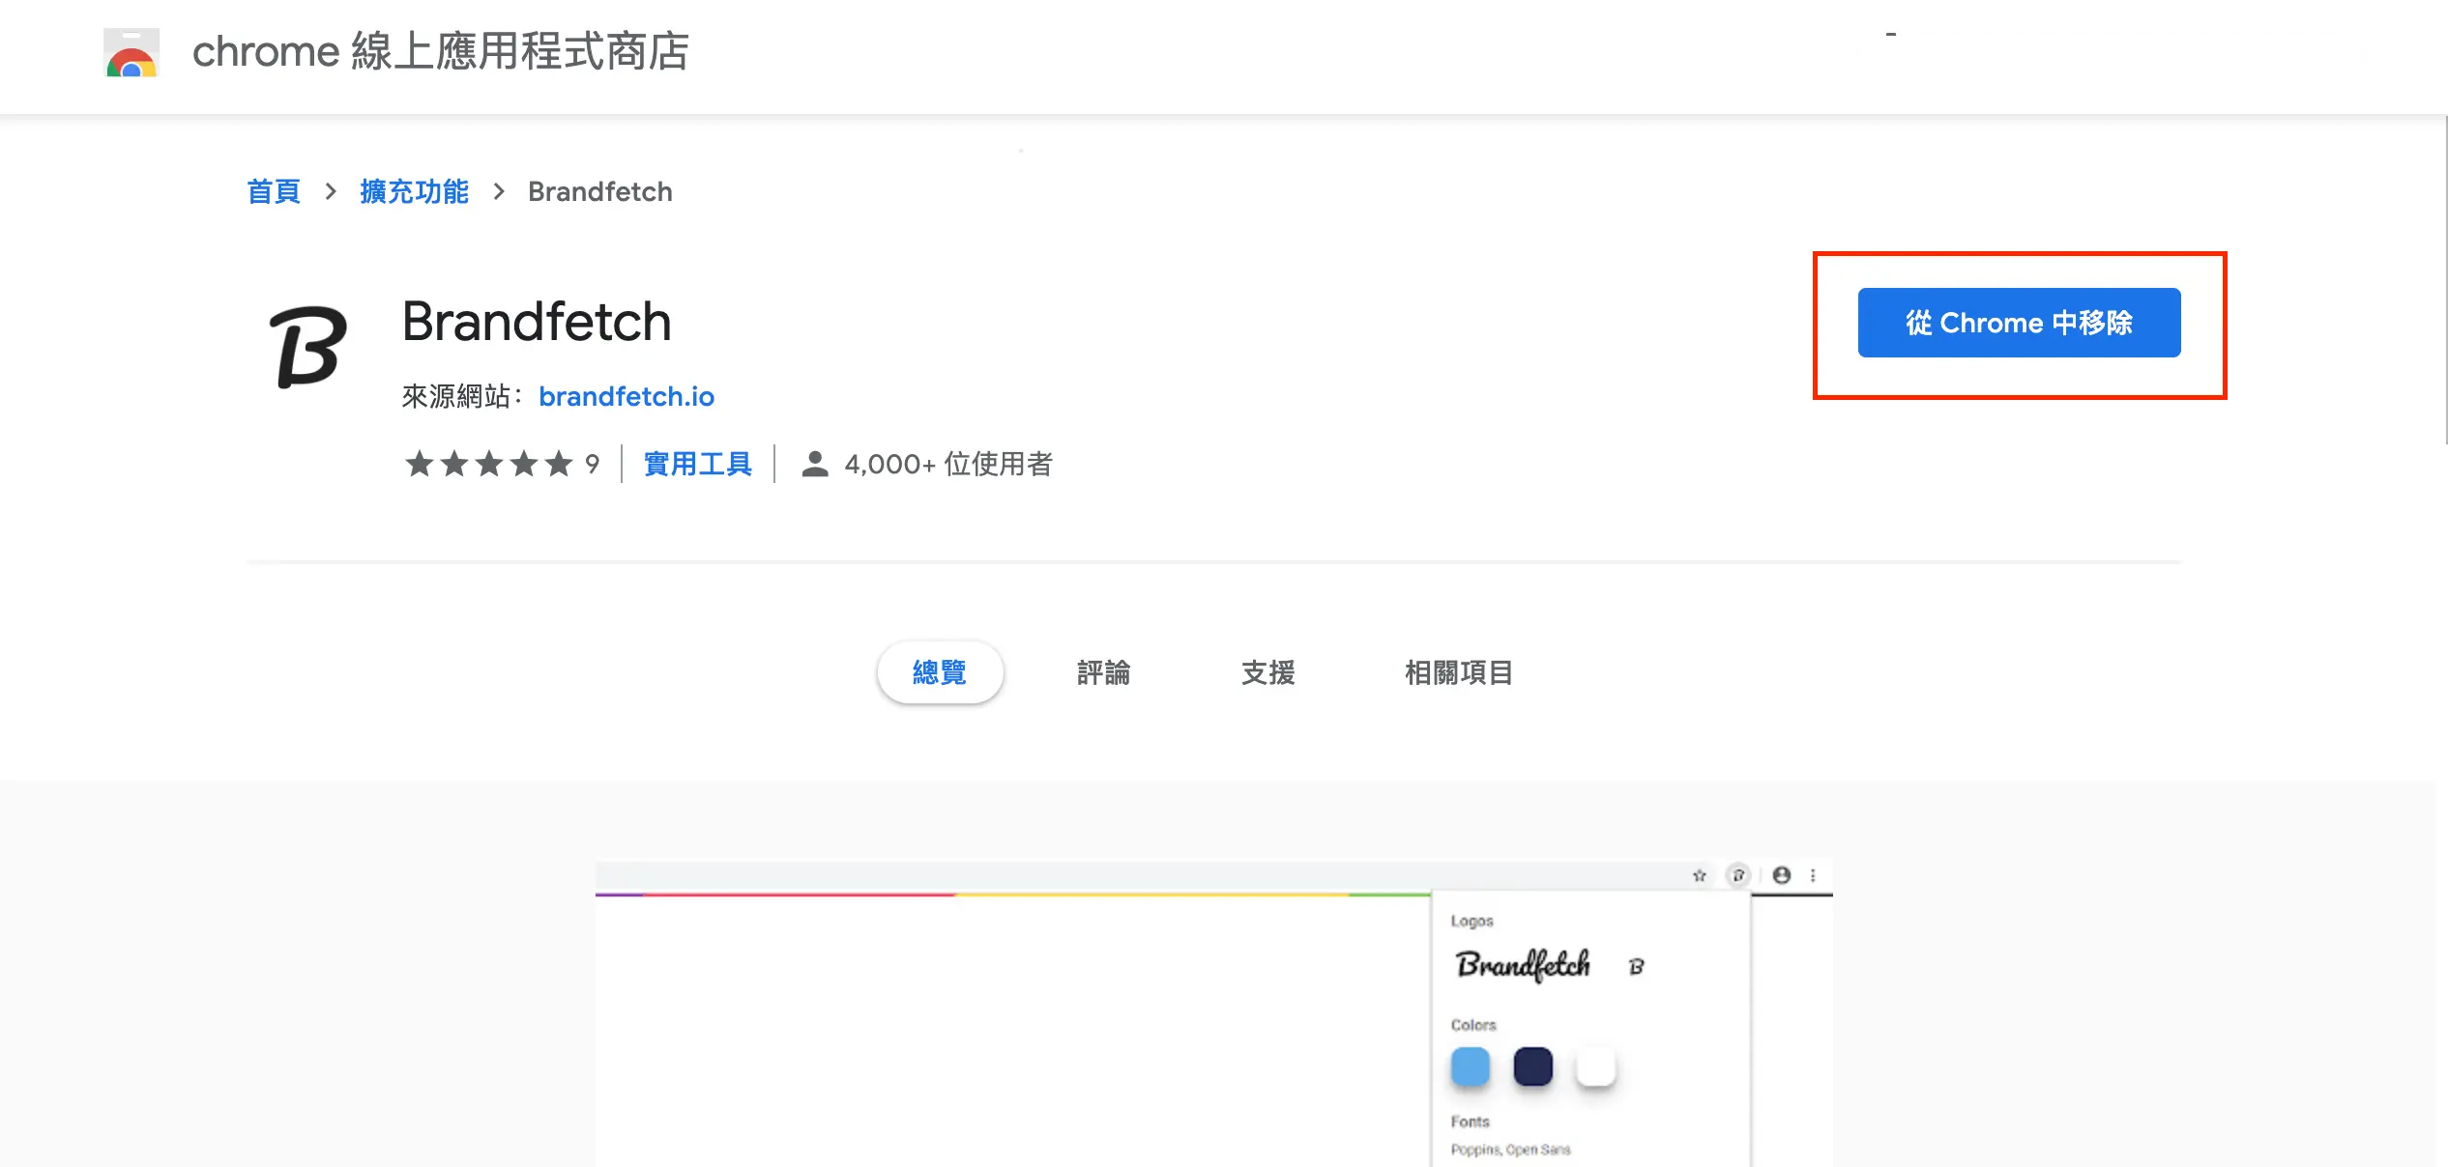Screen dimensions: 2448x1167
Task: Click the white color swatch in preview
Action: 1596,1067
